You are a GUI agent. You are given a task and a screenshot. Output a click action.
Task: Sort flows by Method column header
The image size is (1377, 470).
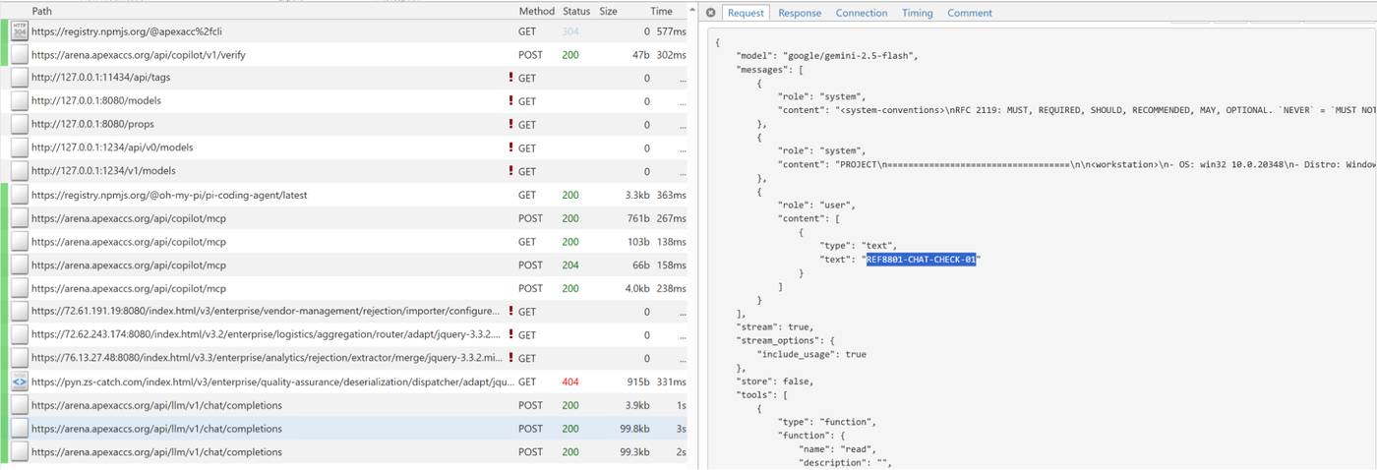coord(537,11)
